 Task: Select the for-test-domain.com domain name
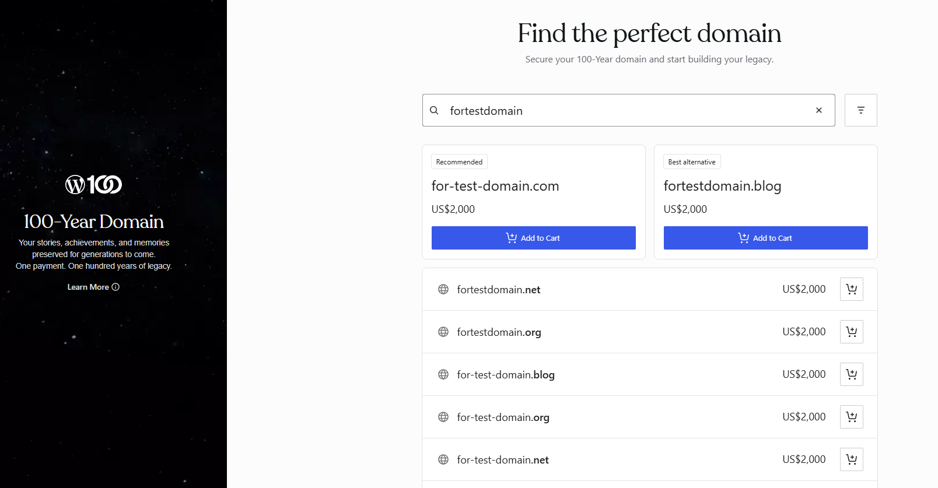click(x=495, y=185)
